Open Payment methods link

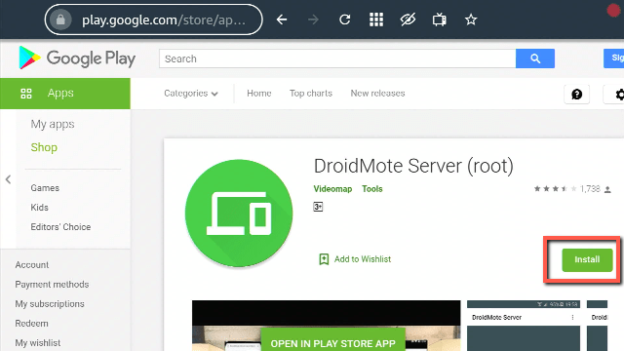52,284
